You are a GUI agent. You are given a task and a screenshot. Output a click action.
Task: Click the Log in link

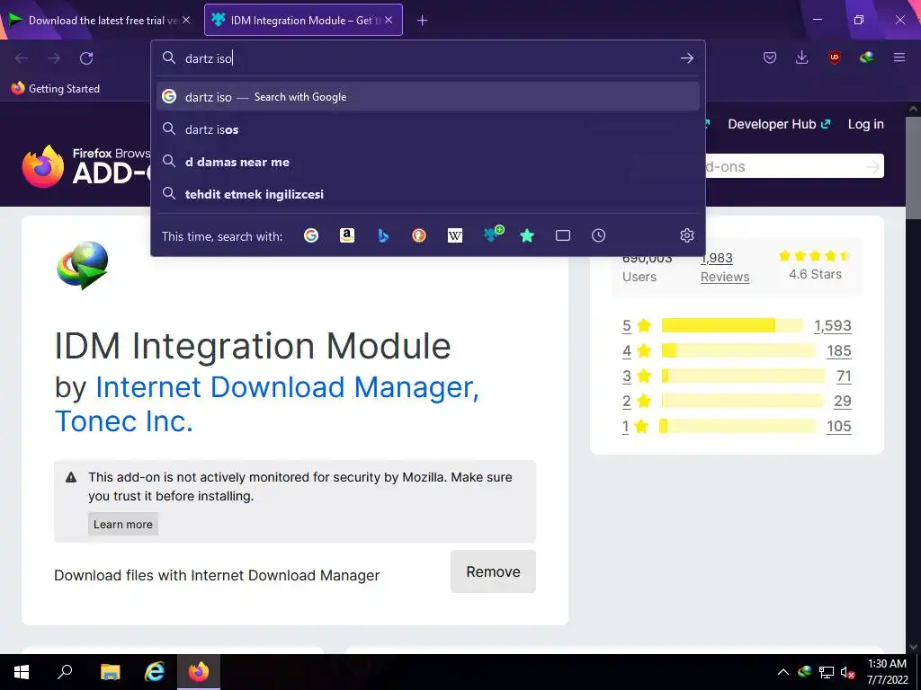[866, 124]
